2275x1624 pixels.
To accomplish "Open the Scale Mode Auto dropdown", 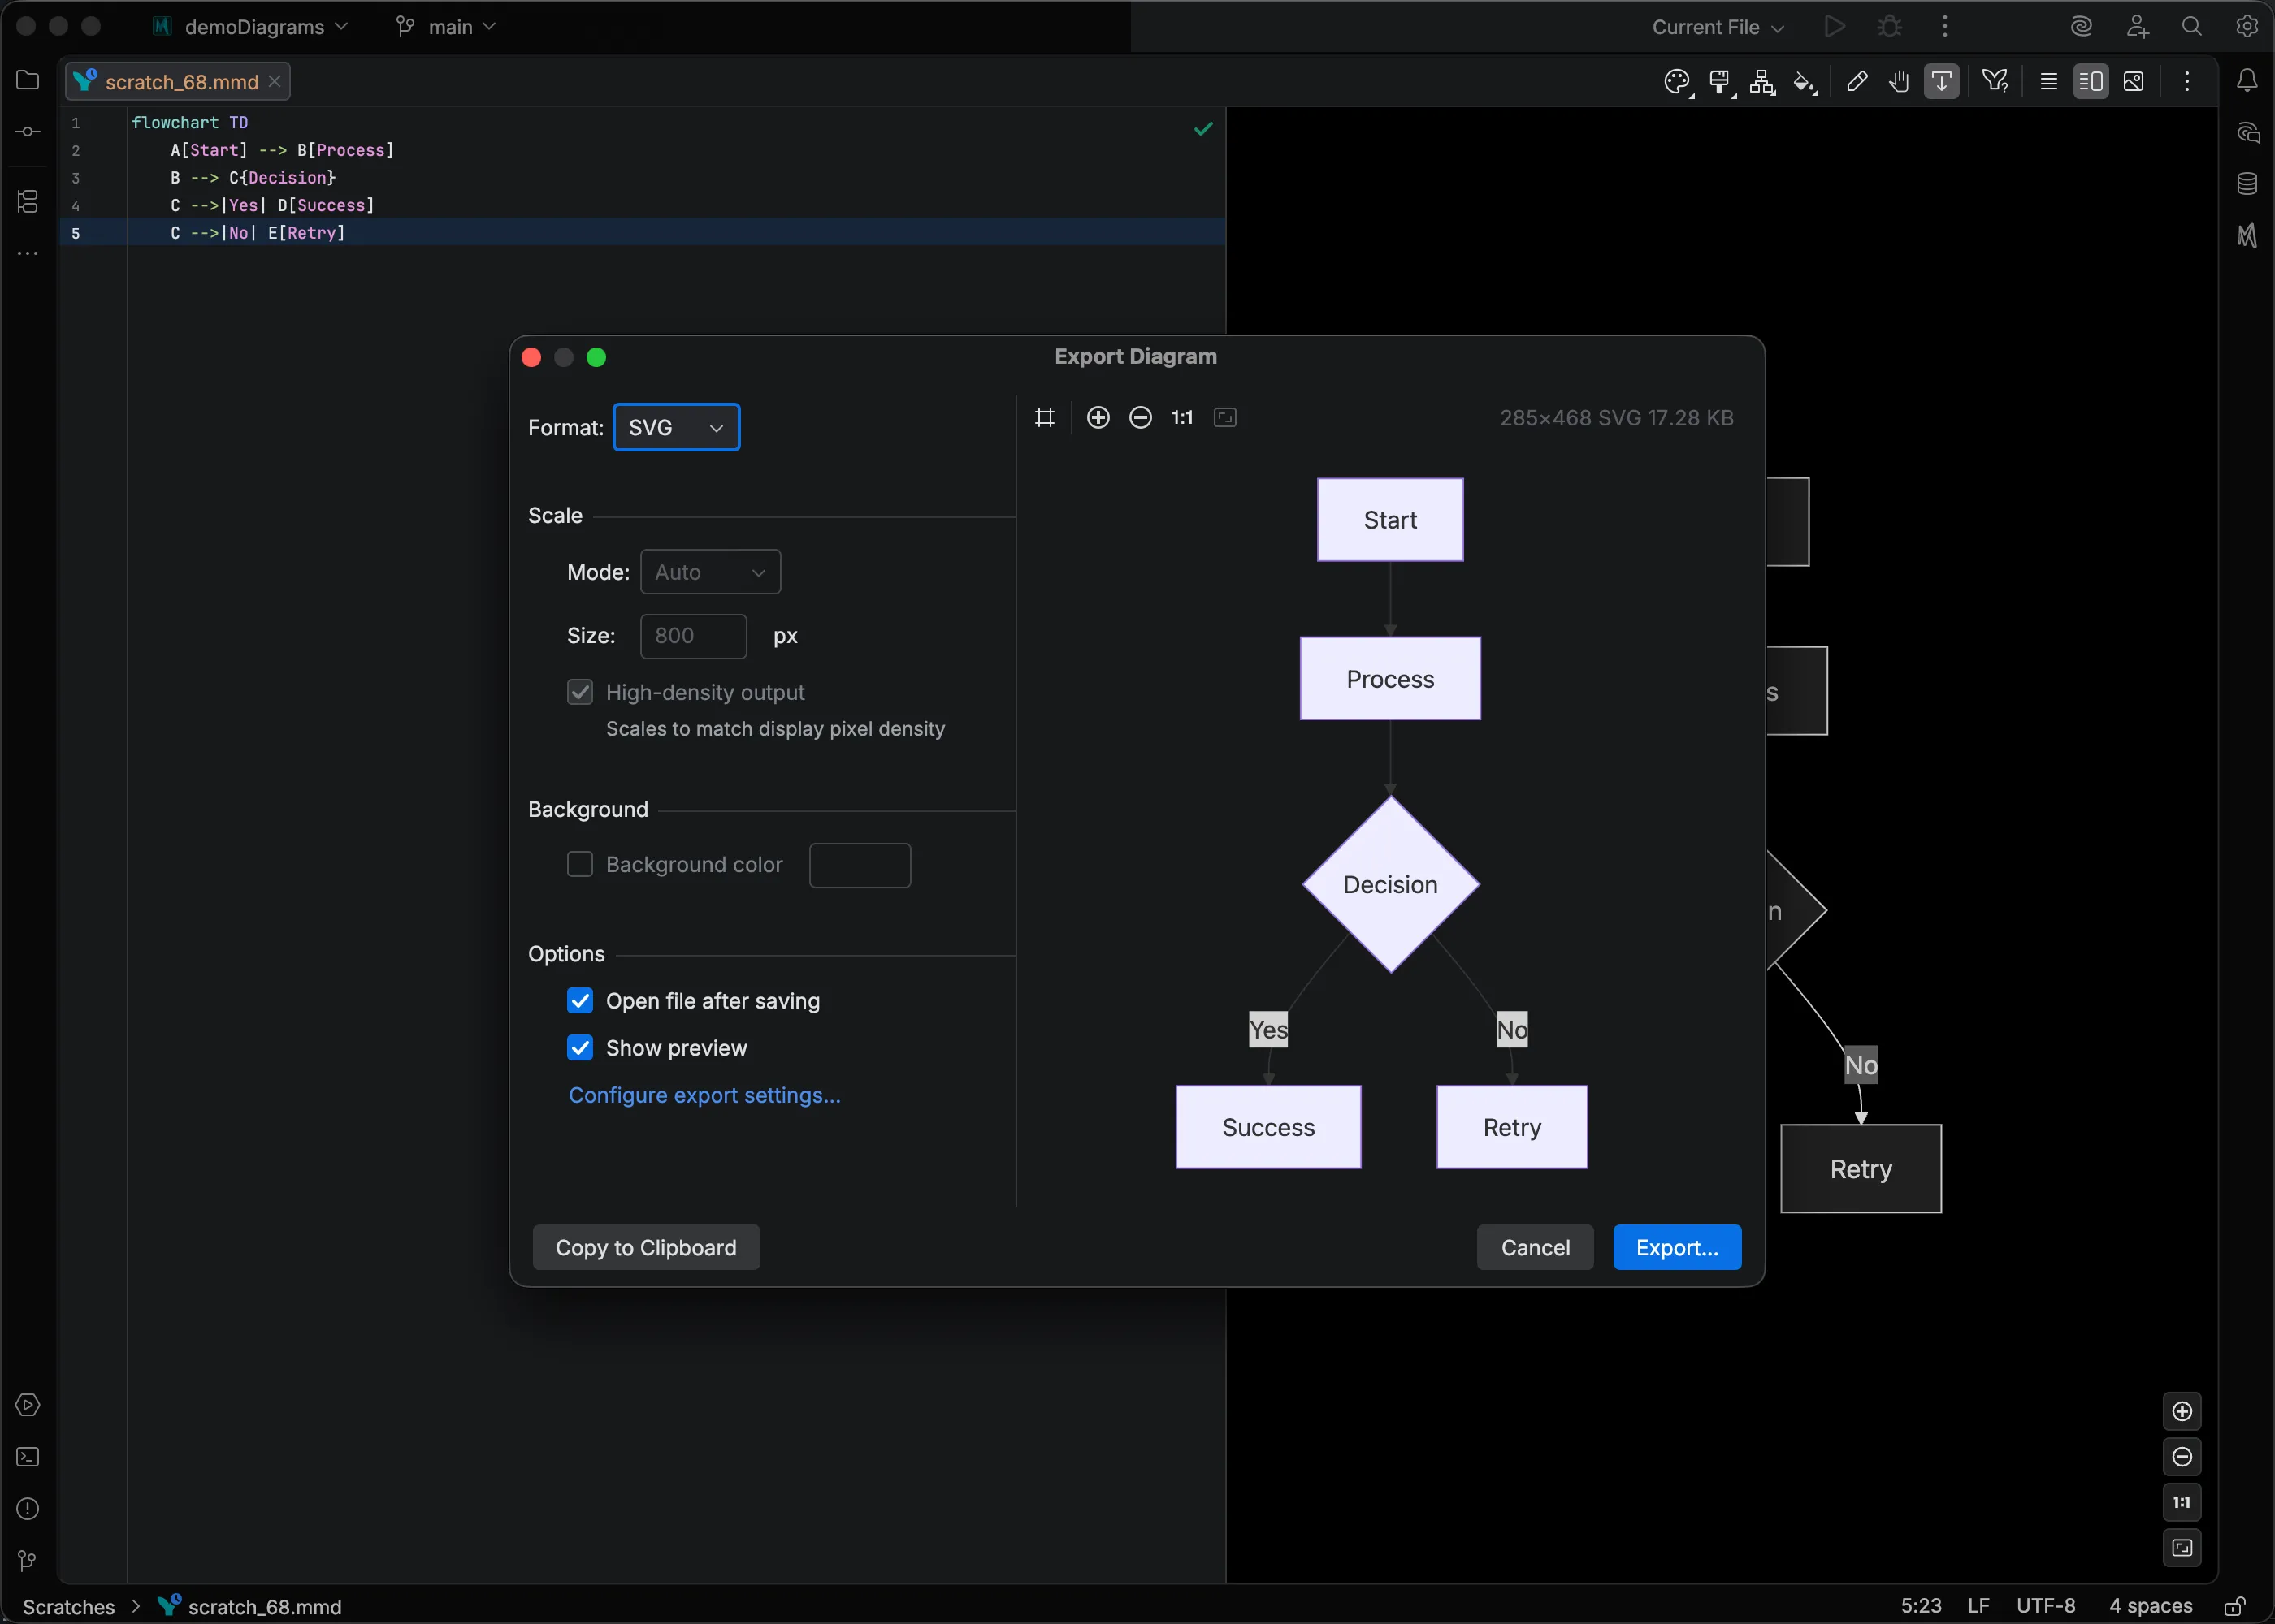I will (x=710, y=572).
